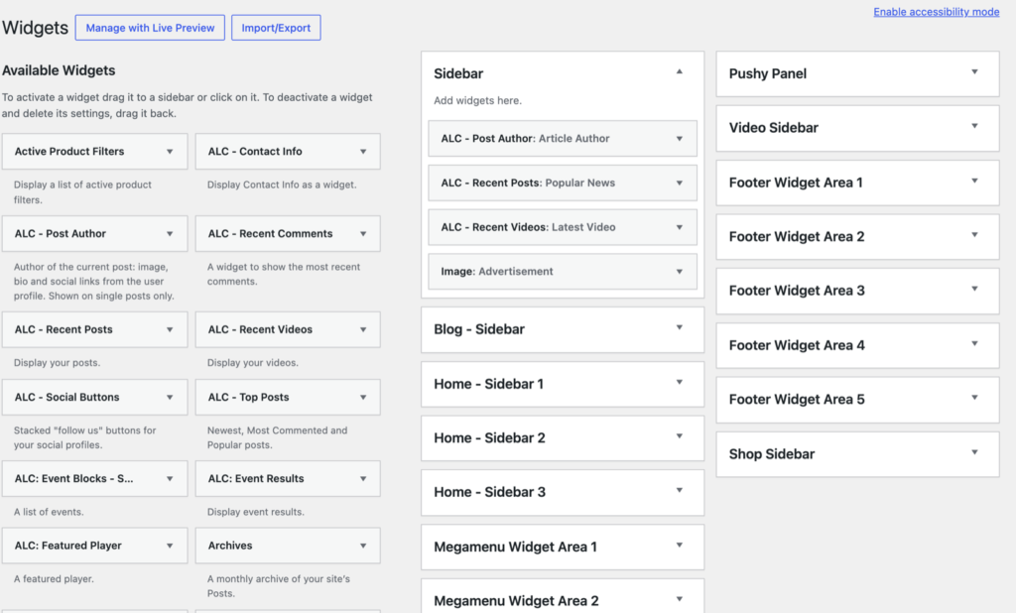
Task: Click the Archives widget title
Action: click(230, 545)
